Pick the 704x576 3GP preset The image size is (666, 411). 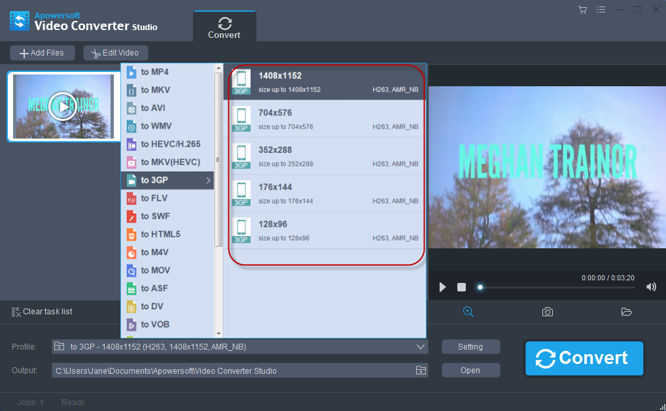click(324, 119)
